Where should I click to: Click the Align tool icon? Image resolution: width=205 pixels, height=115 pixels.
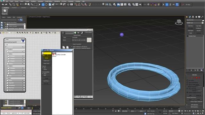click(x=110, y=4)
